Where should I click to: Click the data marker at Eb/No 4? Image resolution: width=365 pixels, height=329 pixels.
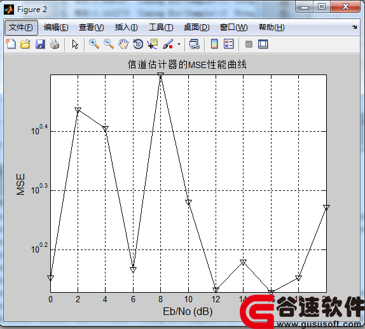[x=105, y=129]
